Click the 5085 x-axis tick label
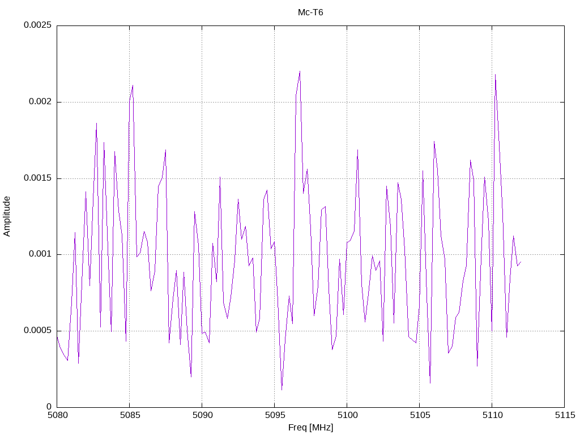 tap(130, 415)
